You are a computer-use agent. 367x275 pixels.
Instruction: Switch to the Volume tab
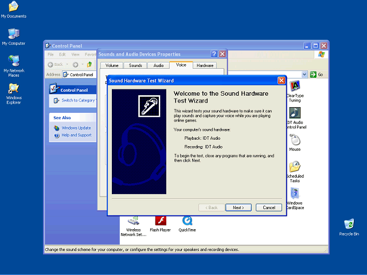[112, 65]
